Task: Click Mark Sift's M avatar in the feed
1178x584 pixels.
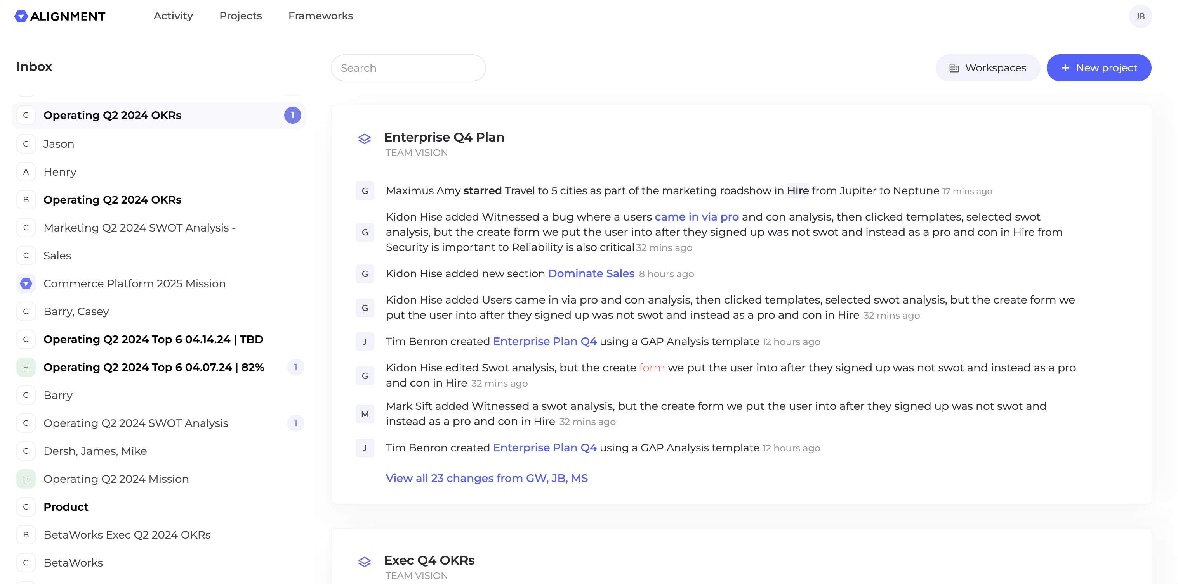Action: coord(365,414)
